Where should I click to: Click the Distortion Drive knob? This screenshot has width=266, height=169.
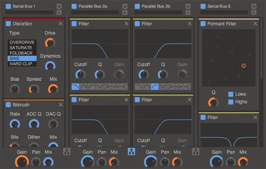[50, 42]
